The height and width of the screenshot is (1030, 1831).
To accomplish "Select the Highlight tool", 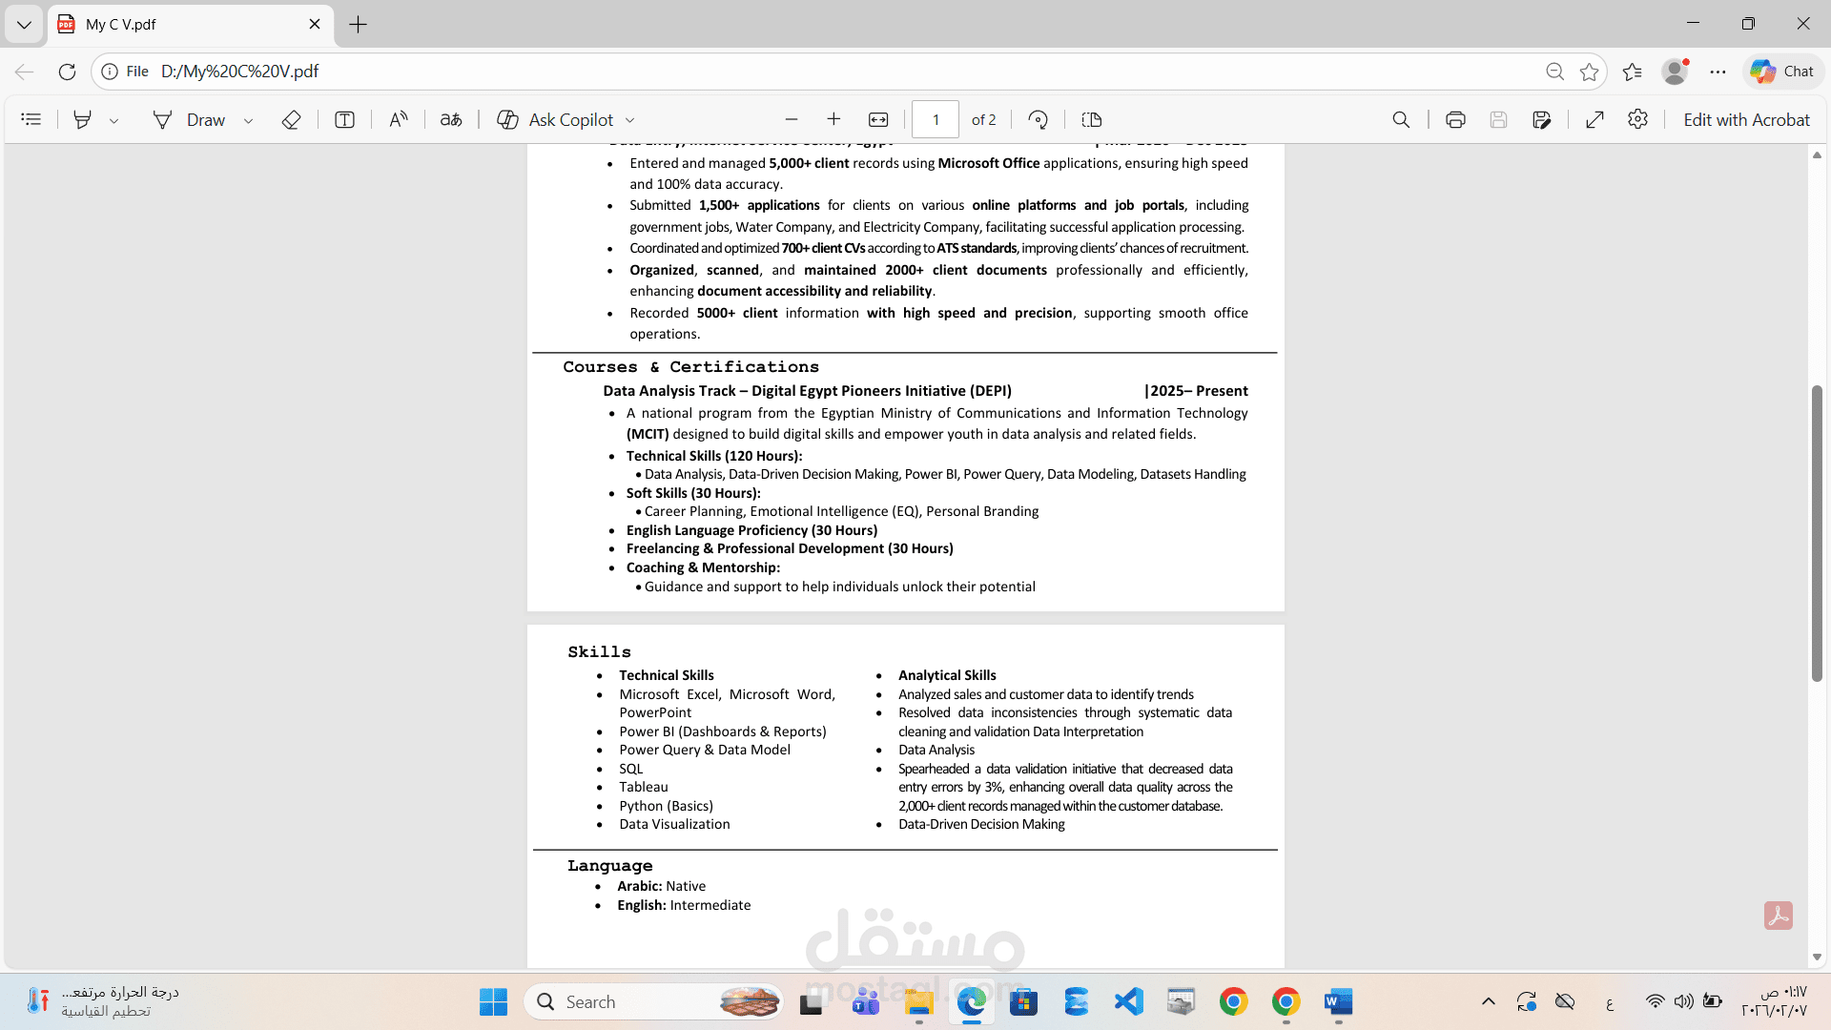I will [x=83, y=119].
